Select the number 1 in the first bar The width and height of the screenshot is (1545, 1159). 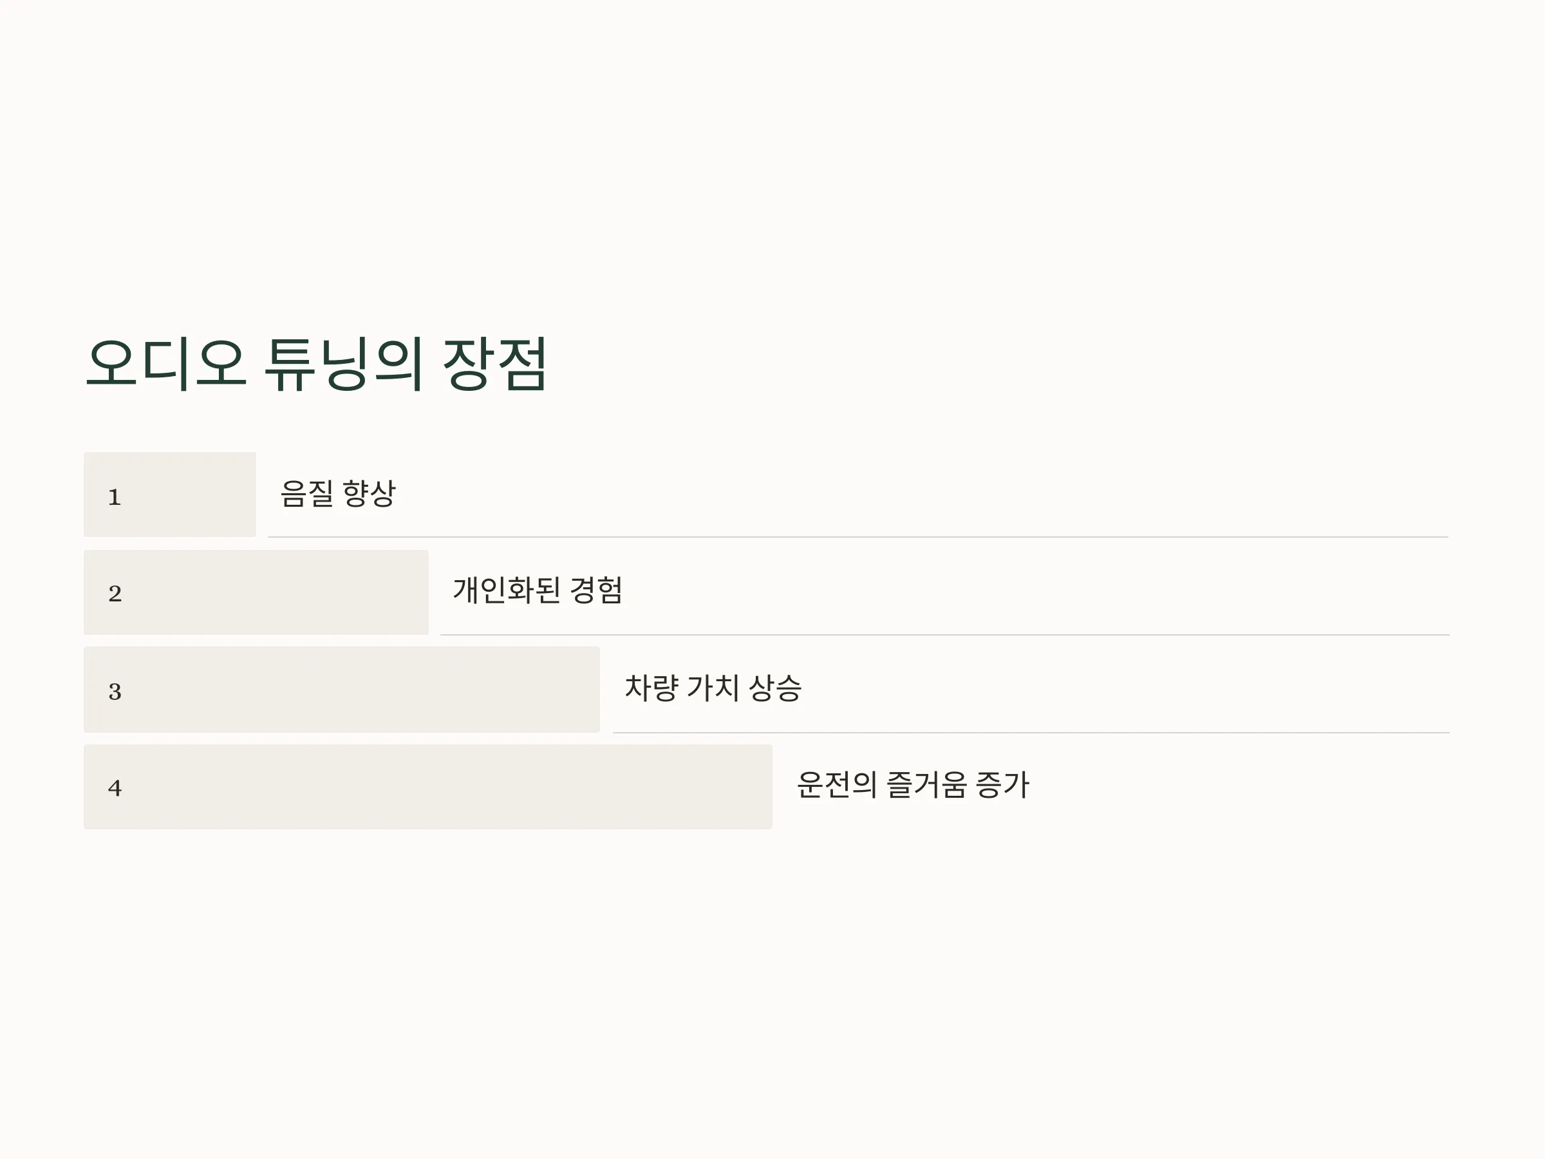point(115,496)
